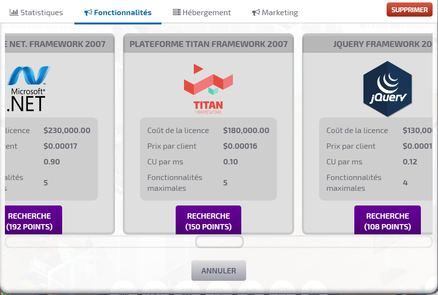Click the Plateforme Titan Framework 2007 header
The width and height of the screenshot is (438, 295).
(x=208, y=44)
